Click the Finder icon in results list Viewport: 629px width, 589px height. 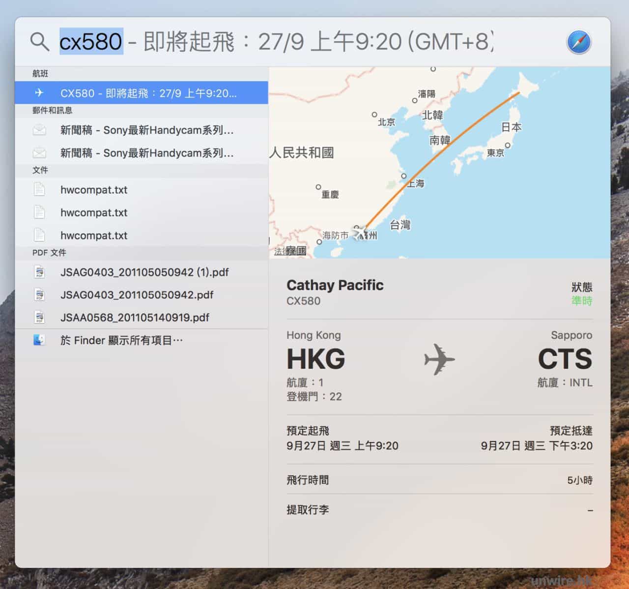[39, 340]
